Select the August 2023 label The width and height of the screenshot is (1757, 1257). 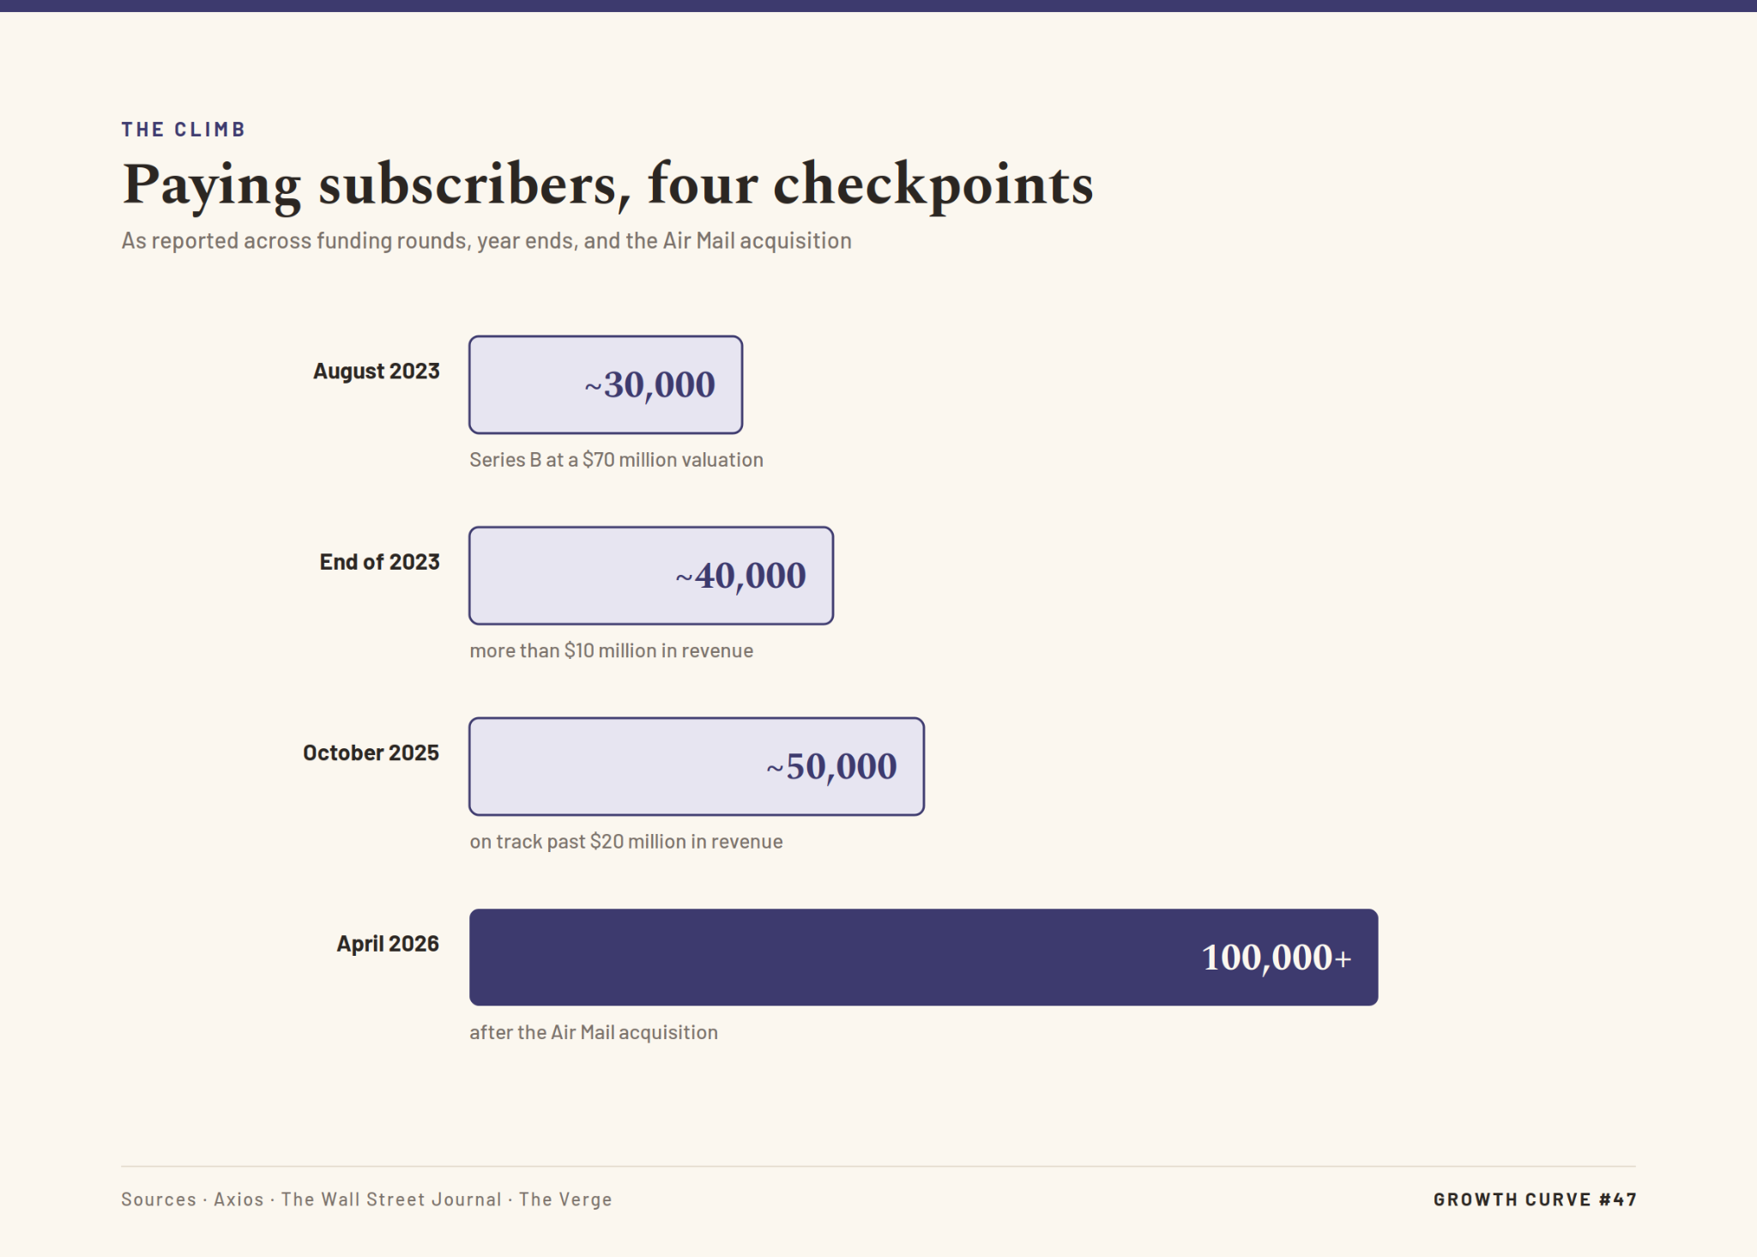click(376, 372)
